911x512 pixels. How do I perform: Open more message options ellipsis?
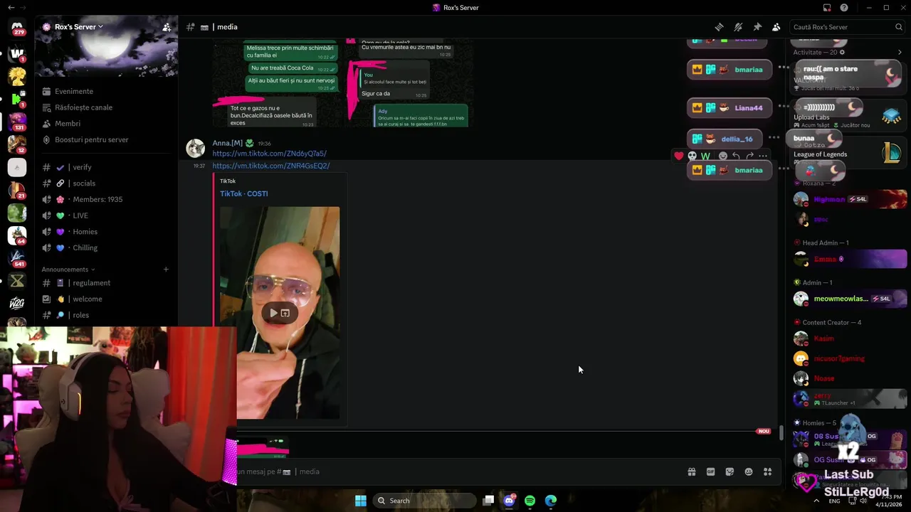tap(763, 156)
